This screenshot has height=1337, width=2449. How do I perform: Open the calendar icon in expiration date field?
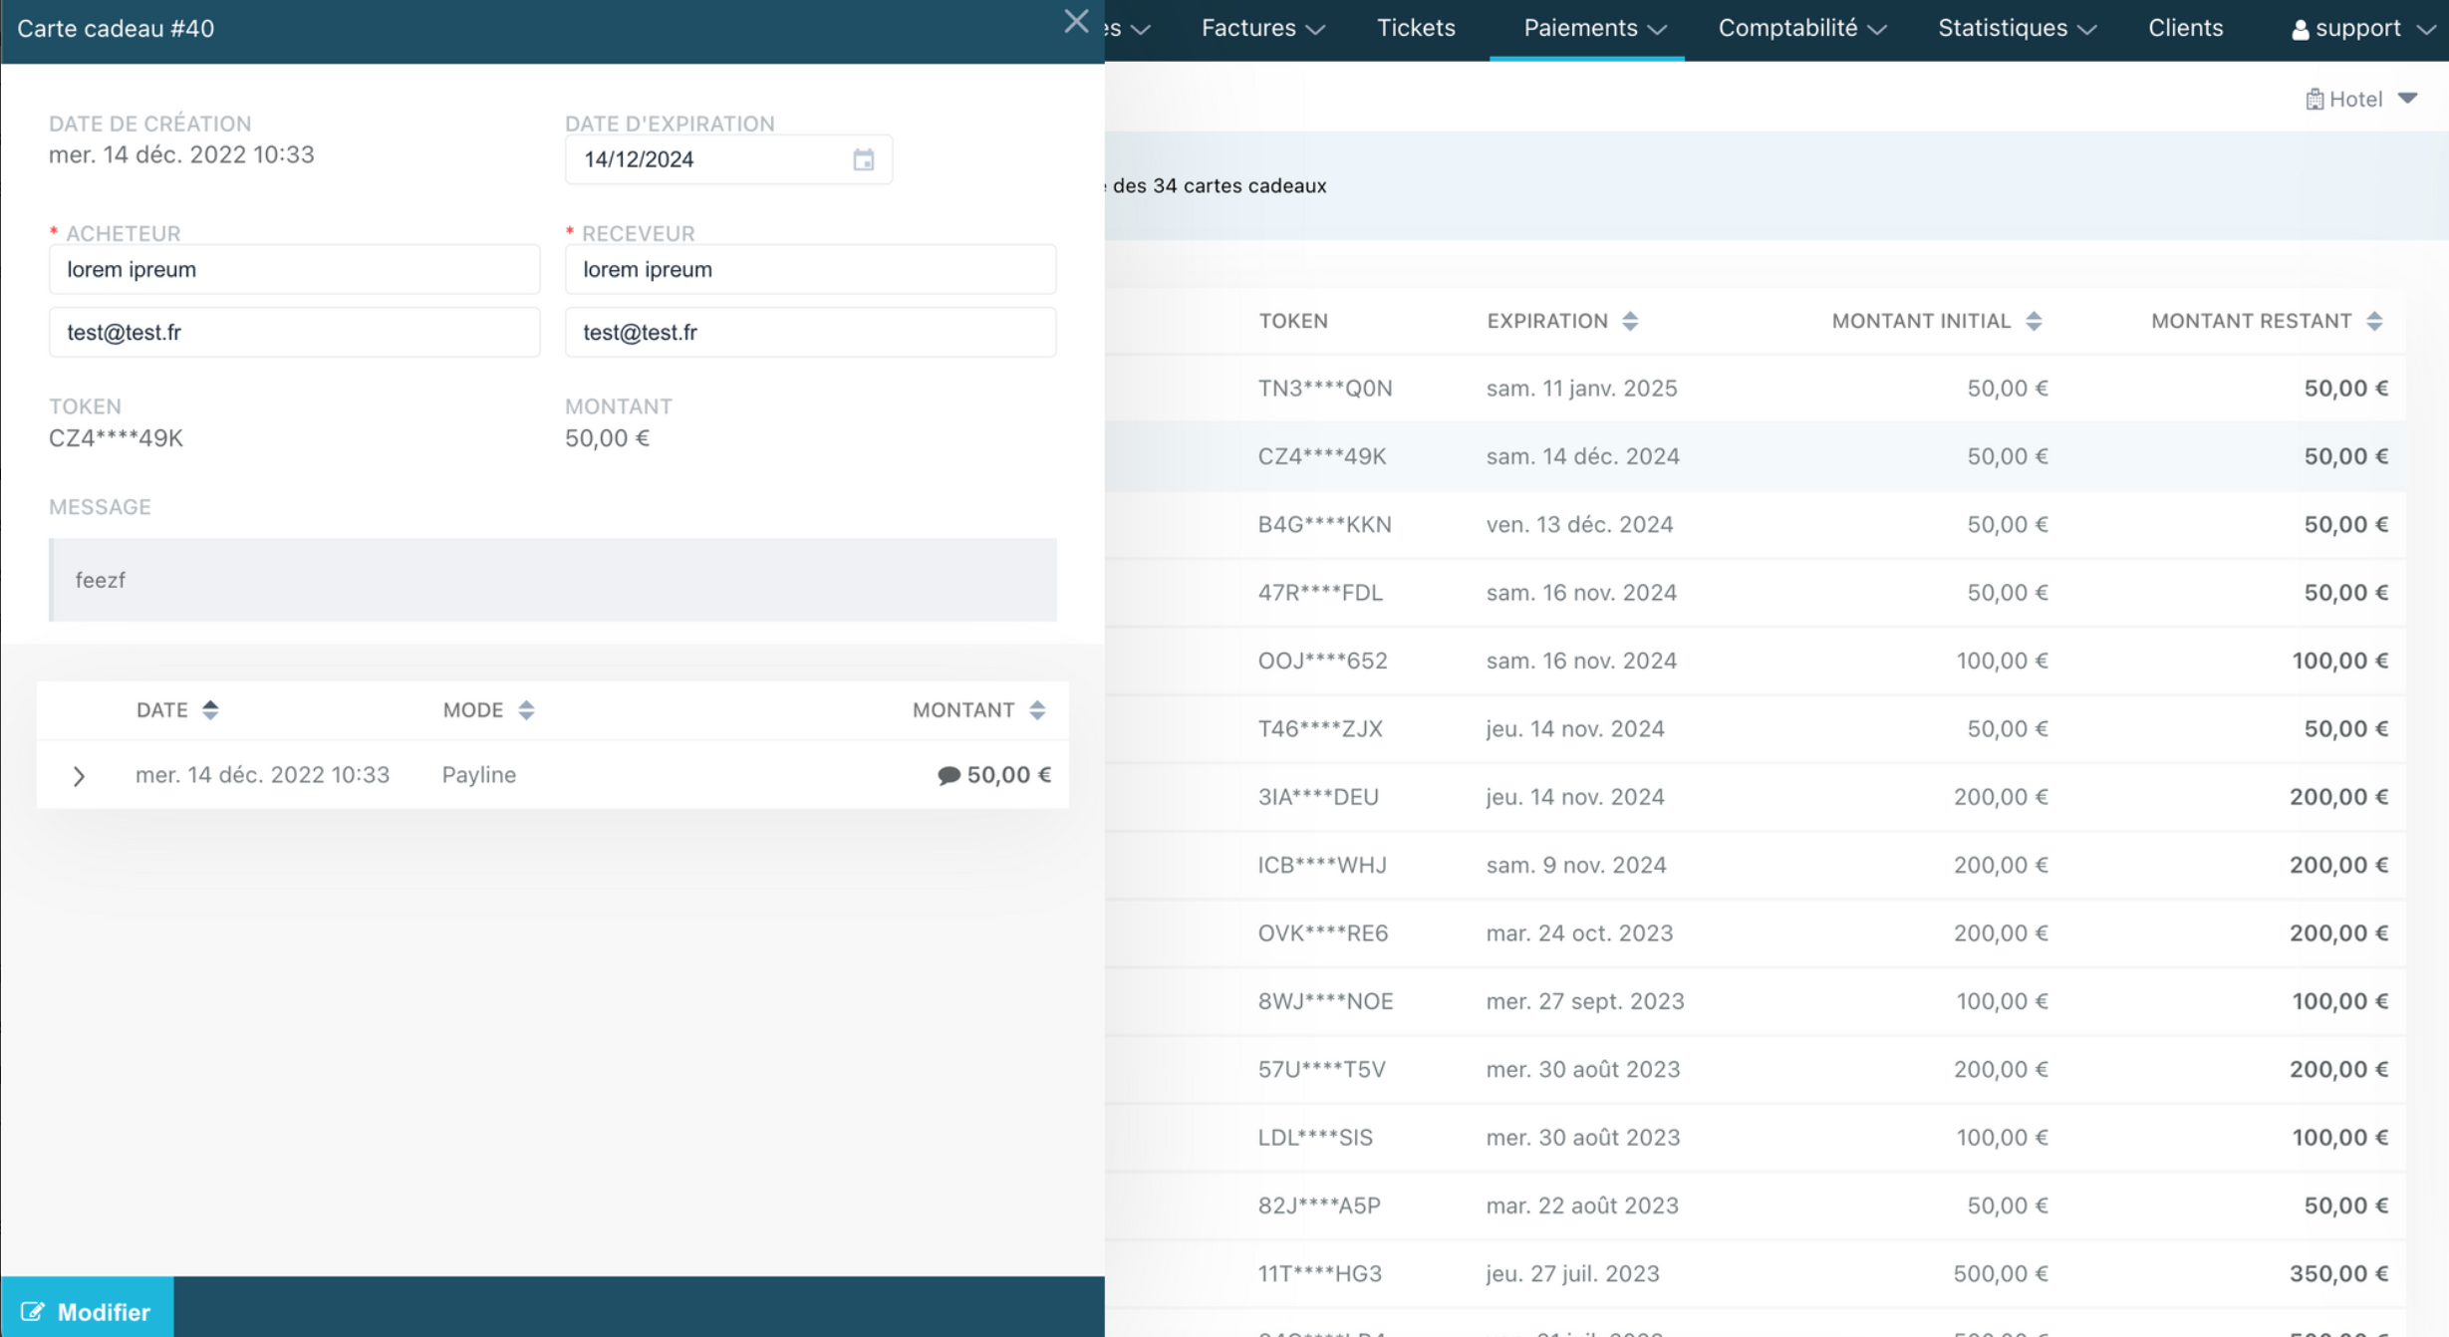pos(863,159)
